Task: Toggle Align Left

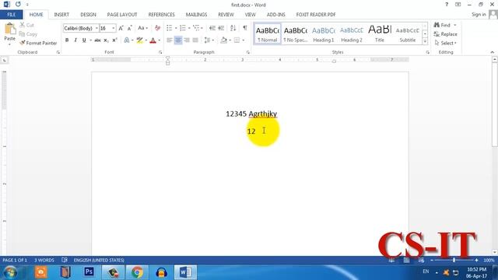Action: [x=170, y=40]
